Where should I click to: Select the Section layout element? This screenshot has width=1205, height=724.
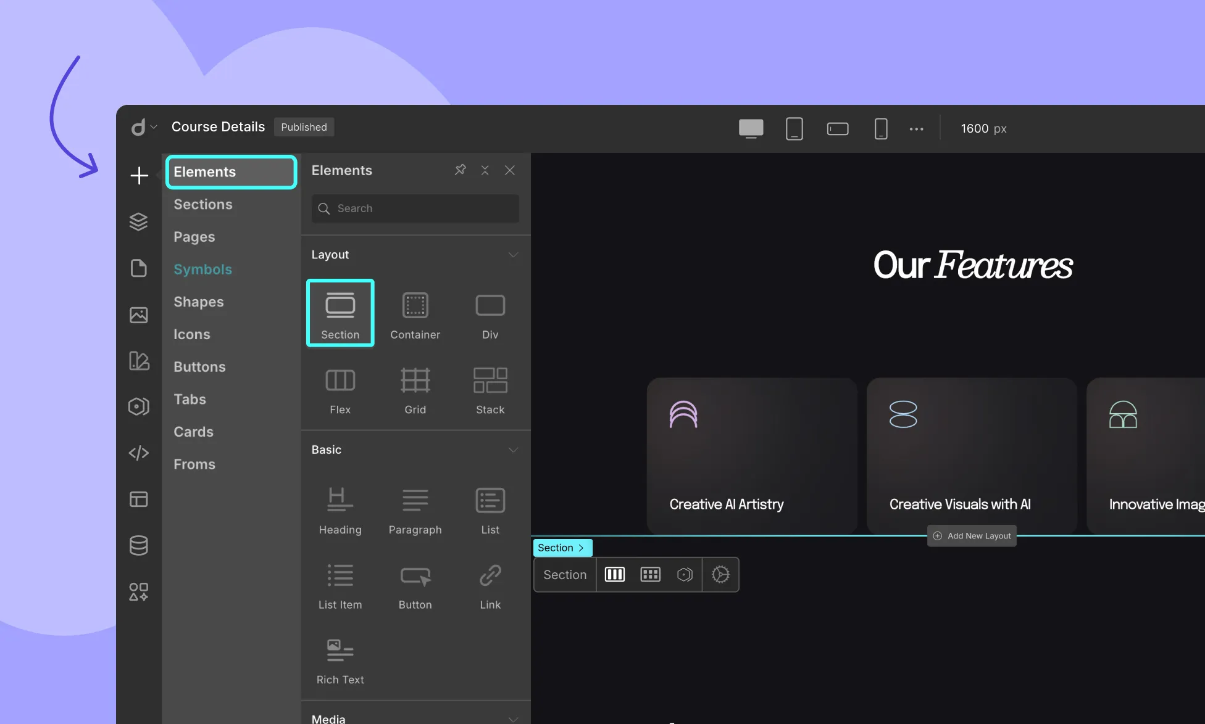(x=340, y=313)
